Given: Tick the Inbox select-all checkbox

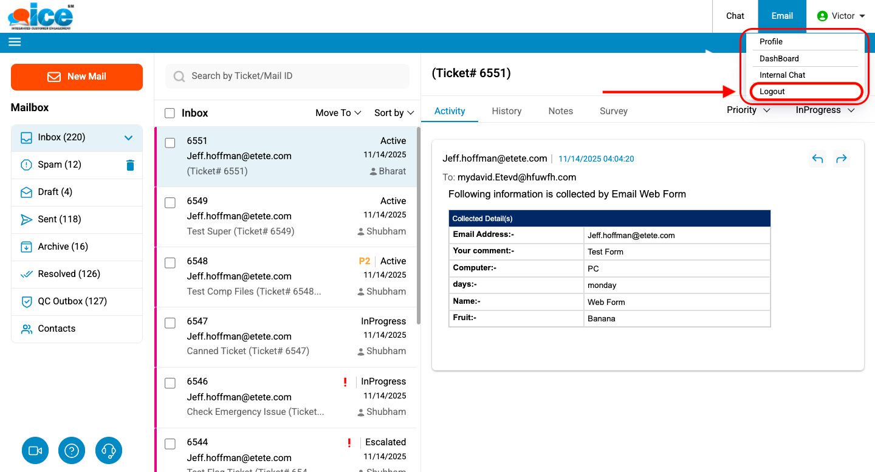Looking at the screenshot, I should pos(170,113).
